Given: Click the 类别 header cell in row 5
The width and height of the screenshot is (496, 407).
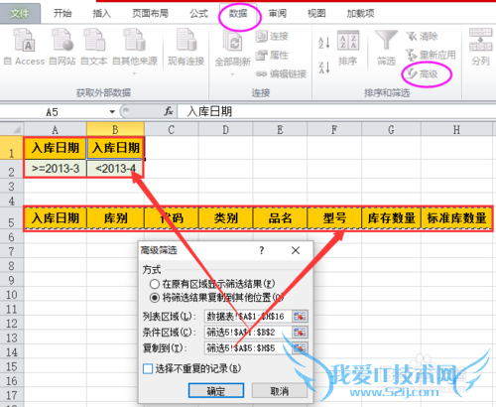Looking at the screenshot, I should coord(226,218).
